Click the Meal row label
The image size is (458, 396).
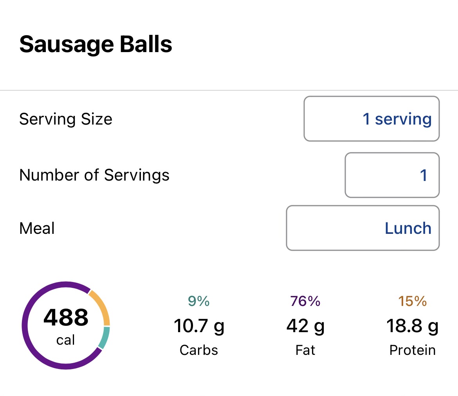tap(37, 228)
